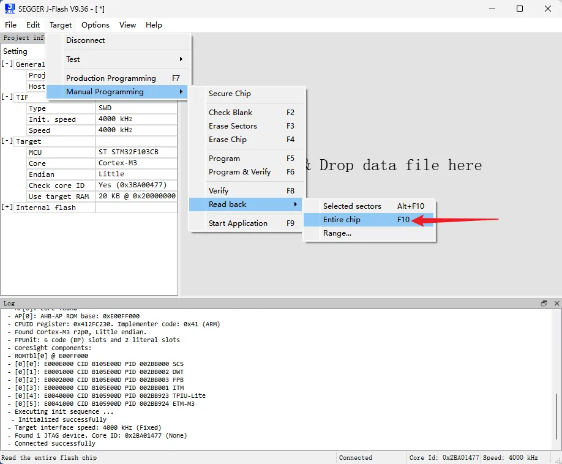This screenshot has width=562, height=464.
Task: Choose Program F5
Action: click(247, 159)
